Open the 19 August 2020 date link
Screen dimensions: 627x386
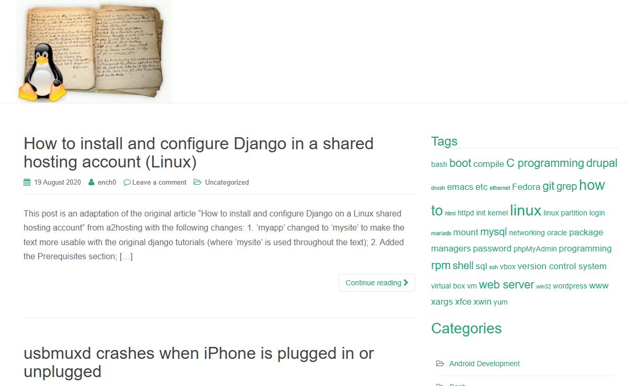(x=57, y=183)
